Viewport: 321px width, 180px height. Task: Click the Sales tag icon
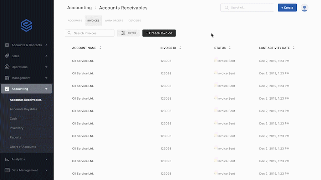click(x=7, y=56)
